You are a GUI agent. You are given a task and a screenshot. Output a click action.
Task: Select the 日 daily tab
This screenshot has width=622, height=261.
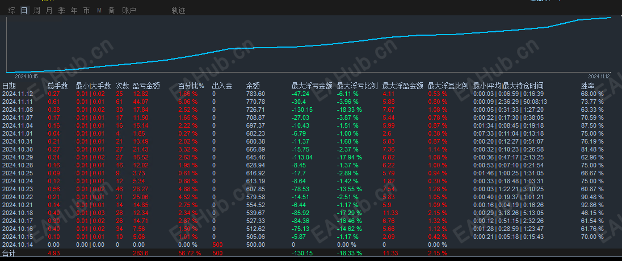[x=24, y=11]
